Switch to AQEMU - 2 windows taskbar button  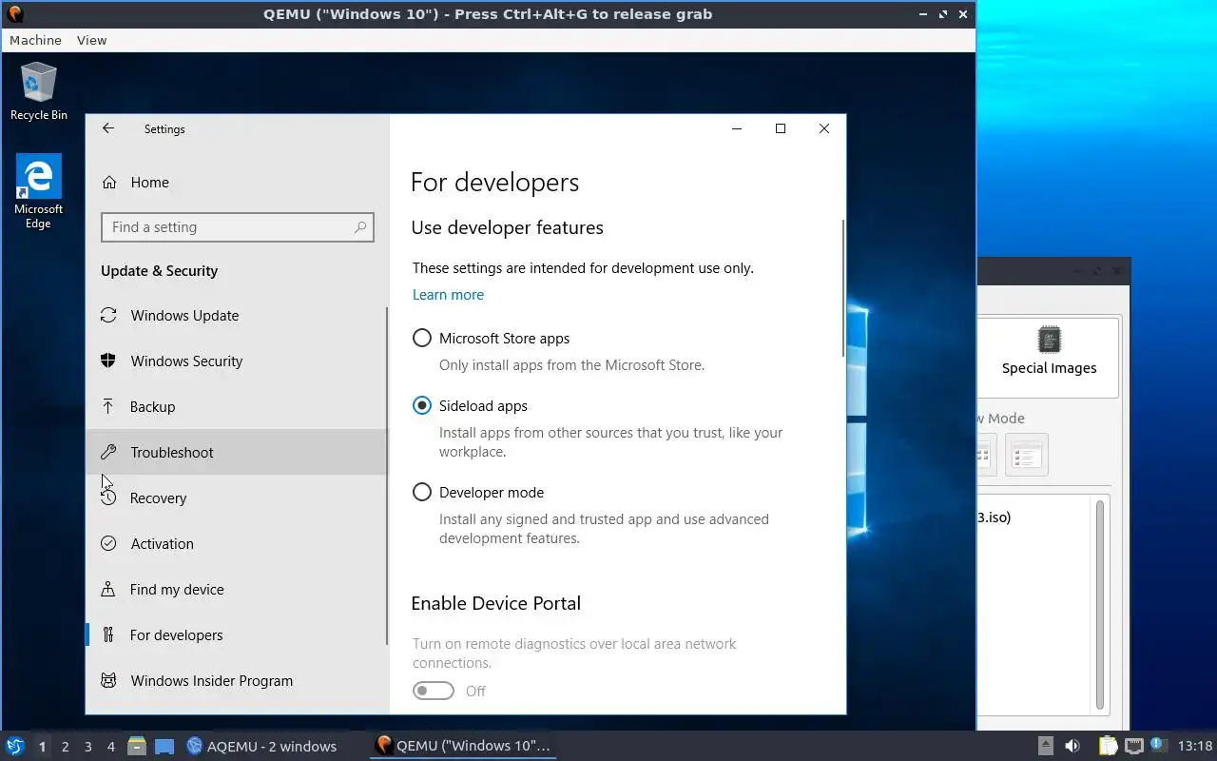(x=261, y=746)
